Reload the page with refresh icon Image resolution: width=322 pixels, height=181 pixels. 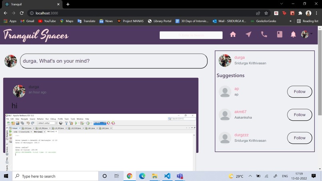click(22, 13)
